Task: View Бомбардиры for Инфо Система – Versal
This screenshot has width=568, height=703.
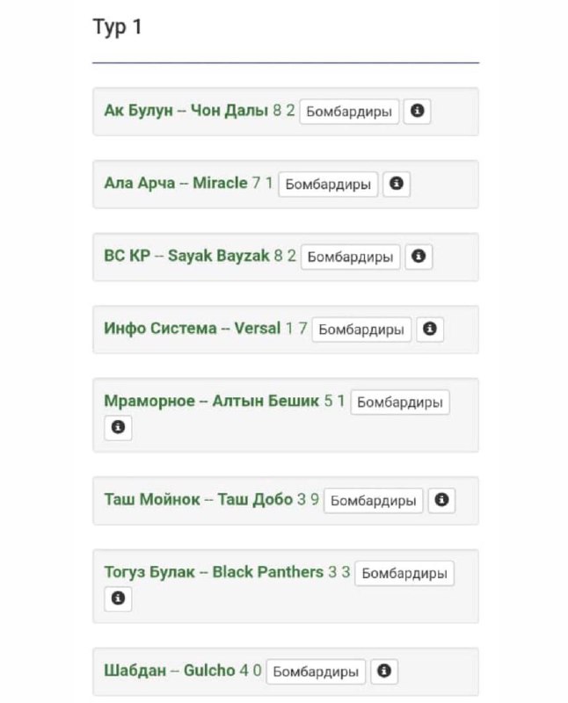Action: pyautogui.click(x=361, y=330)
